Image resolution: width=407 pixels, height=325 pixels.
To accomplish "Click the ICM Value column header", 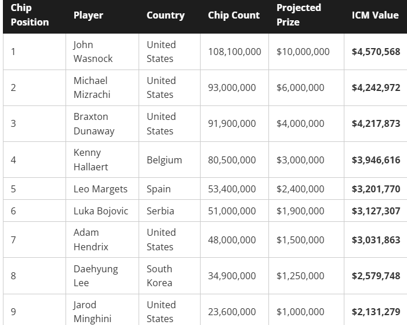I will click(x=375, y=15).
